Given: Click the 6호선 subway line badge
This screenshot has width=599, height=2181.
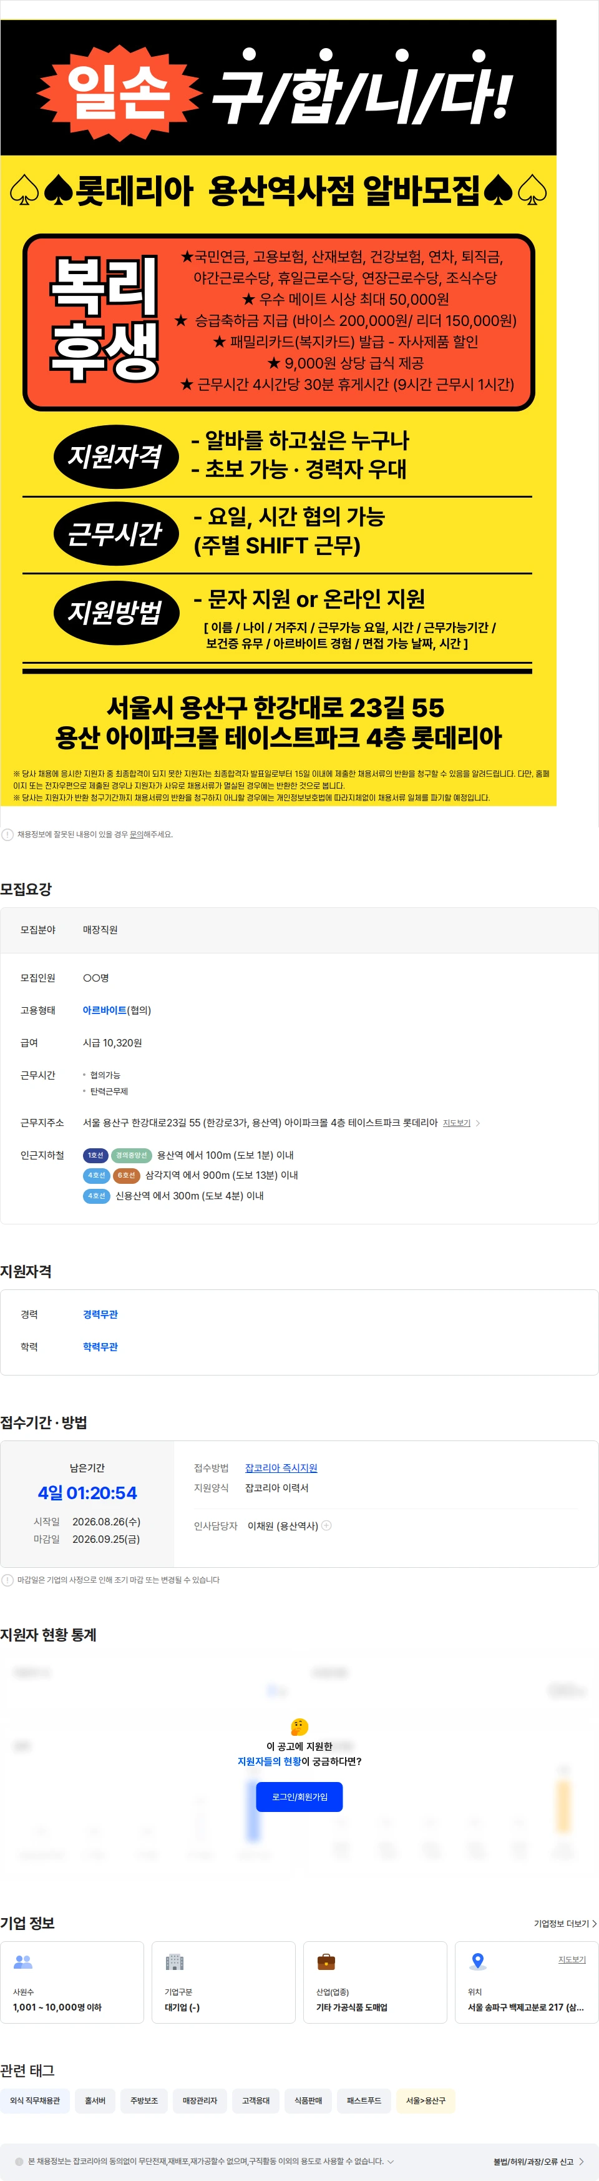Looking at the screenshot, I should [126, 1175].
